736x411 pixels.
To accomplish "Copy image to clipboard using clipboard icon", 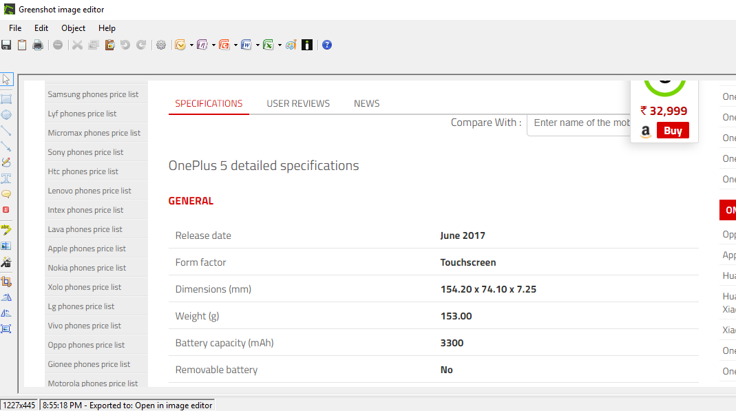I will (x=22, y=45).
